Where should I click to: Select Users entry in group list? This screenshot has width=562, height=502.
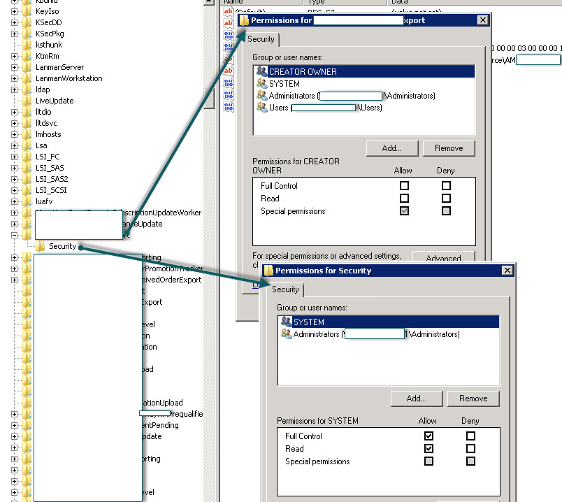[363, 108]
